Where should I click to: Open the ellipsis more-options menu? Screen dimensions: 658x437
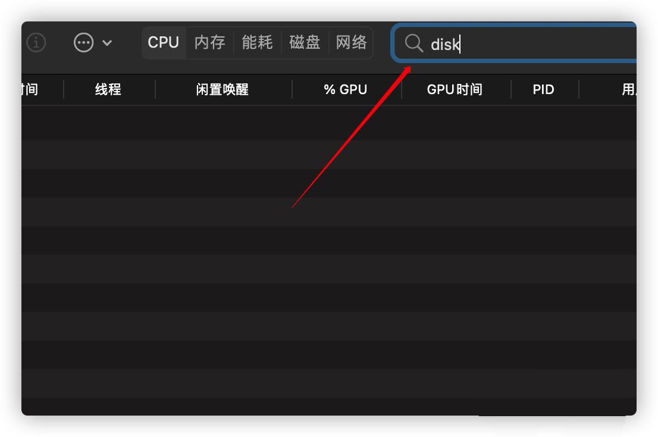coord(83,42)
